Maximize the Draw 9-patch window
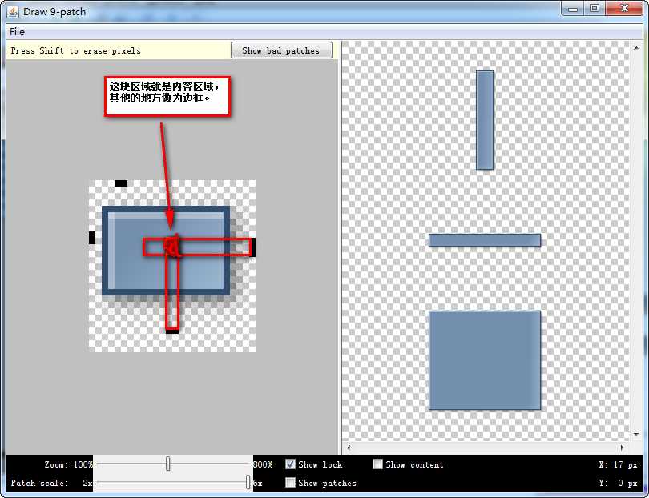Screen dimensions: 649x498 (595, 9)
